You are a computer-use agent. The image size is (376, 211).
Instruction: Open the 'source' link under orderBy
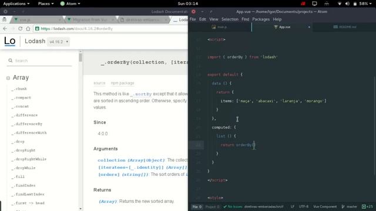coord(99,83)
